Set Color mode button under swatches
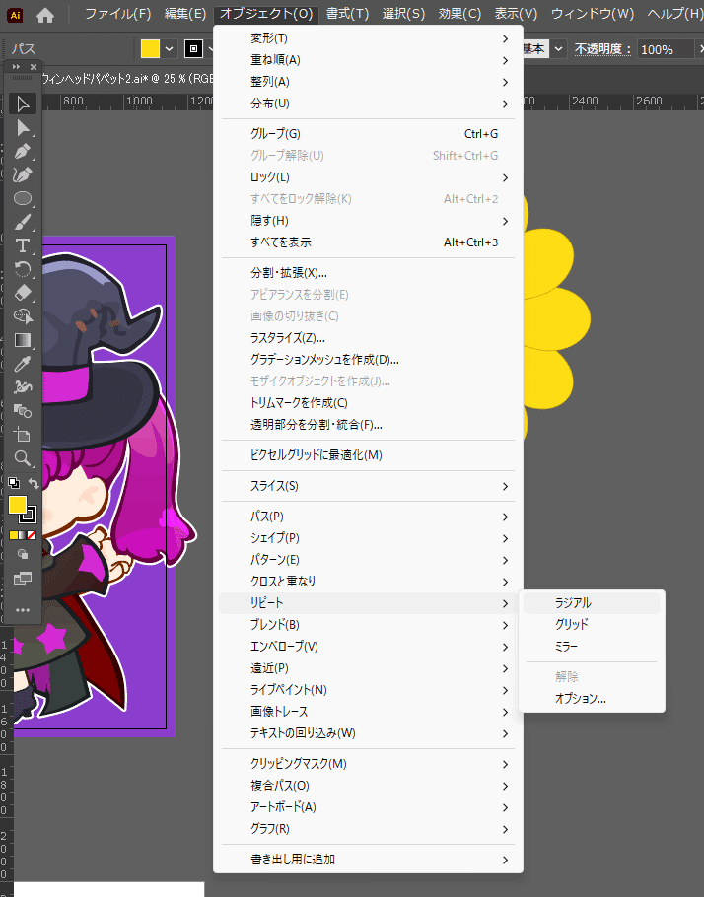Viewport: 704px width, 897px height. pyautogui.click(x=14, y=535)
